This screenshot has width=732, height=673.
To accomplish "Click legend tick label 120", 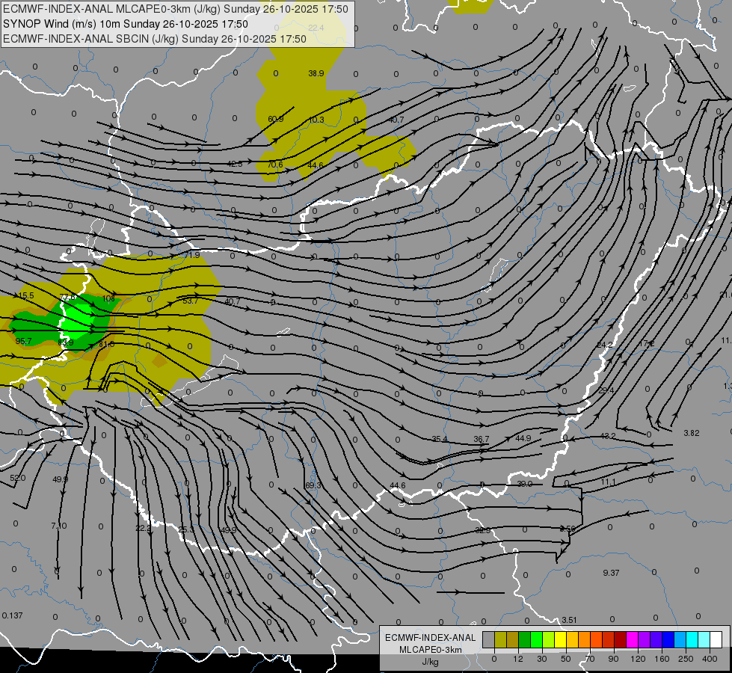I will coord(638,659).
